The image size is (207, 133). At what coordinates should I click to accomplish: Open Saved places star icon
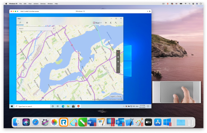tap(106, 23)
